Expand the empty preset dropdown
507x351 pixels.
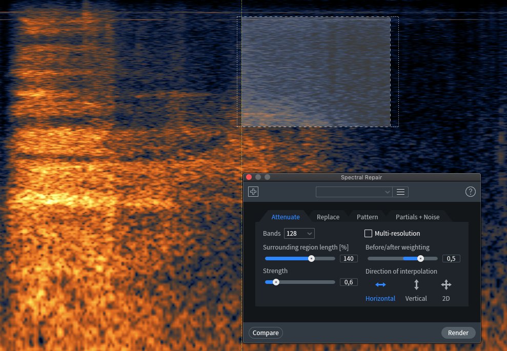354,192
